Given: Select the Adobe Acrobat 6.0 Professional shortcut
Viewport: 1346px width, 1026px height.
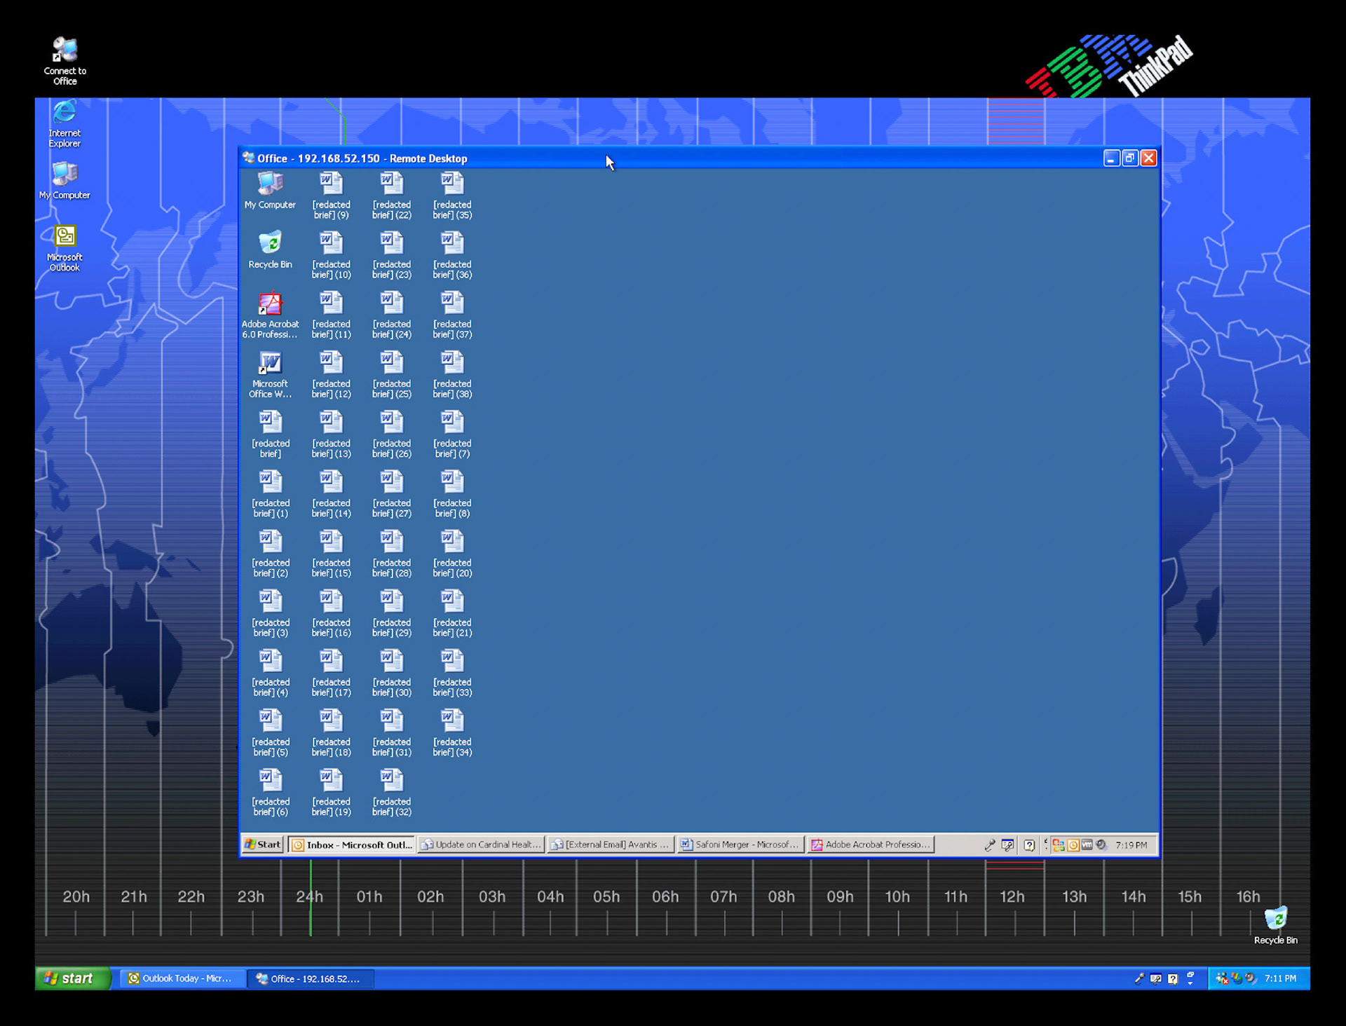Looking at the screenshot, I should click(270, 304).
